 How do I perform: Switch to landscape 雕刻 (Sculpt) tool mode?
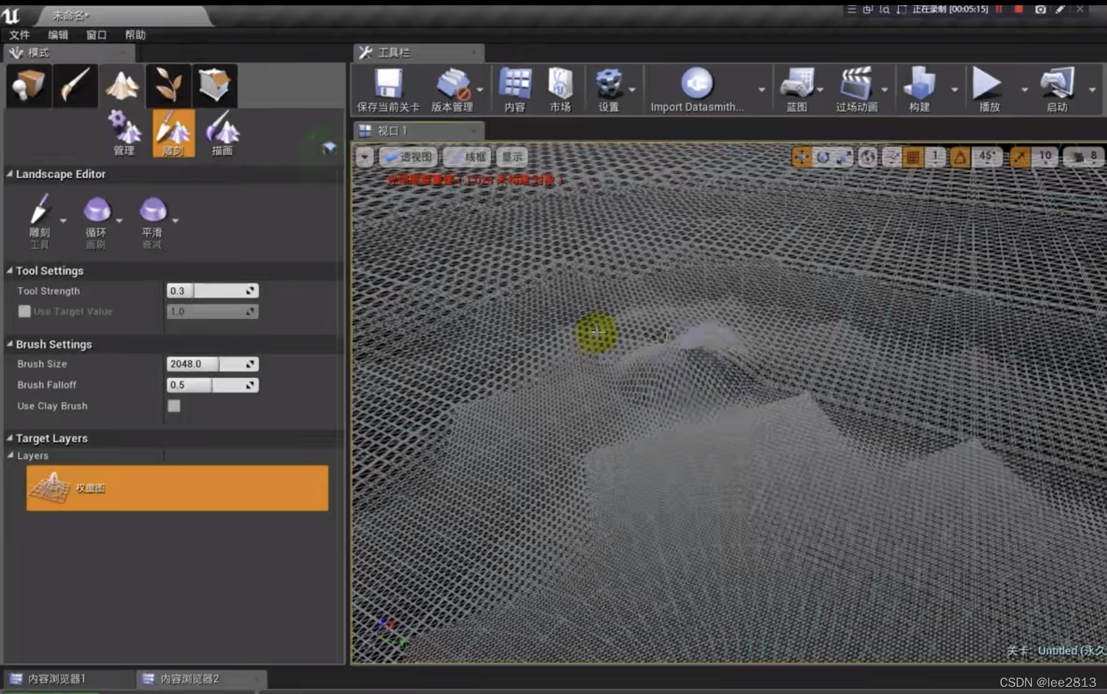pyautogui.click(x=173, y=133)
